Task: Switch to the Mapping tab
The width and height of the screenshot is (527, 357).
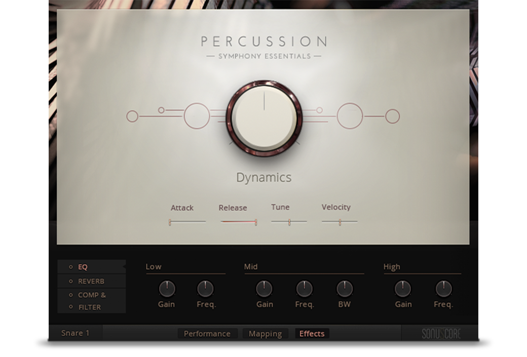Action: pyautogui.click(x=266, y=334)
